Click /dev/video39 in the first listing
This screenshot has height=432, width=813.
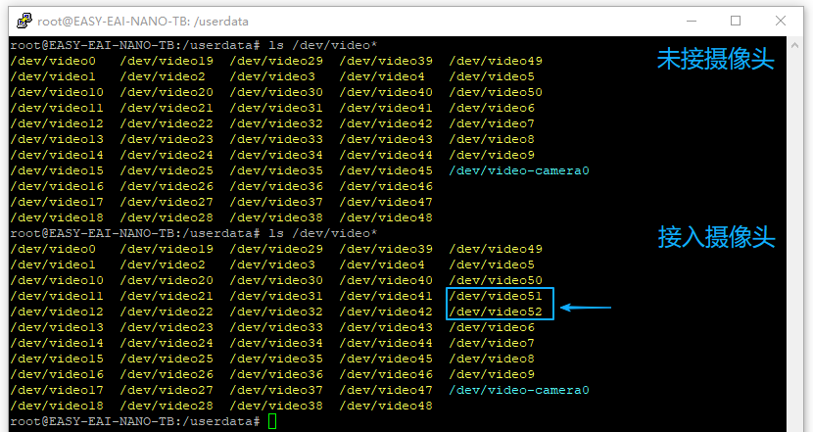pyautogui.click(x=386, y=61)
